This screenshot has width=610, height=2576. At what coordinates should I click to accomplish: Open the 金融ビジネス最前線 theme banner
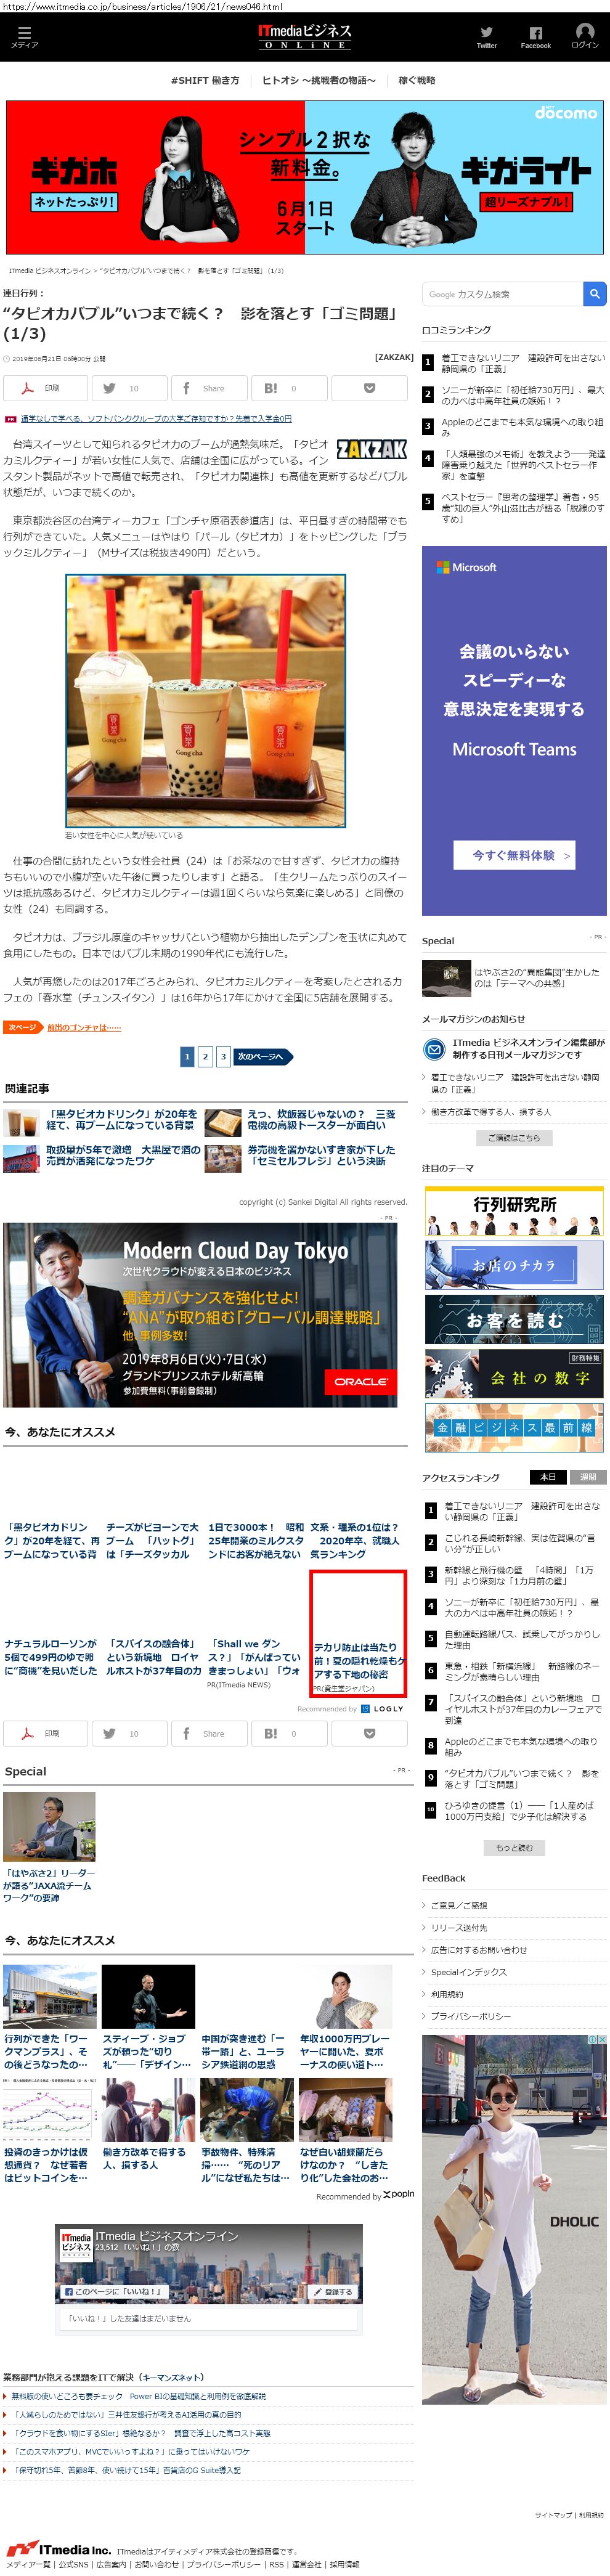click(x=514, y=1427)
